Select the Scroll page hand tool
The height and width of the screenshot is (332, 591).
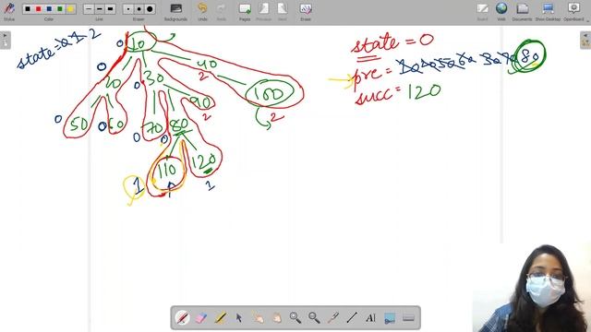point(277,318)
